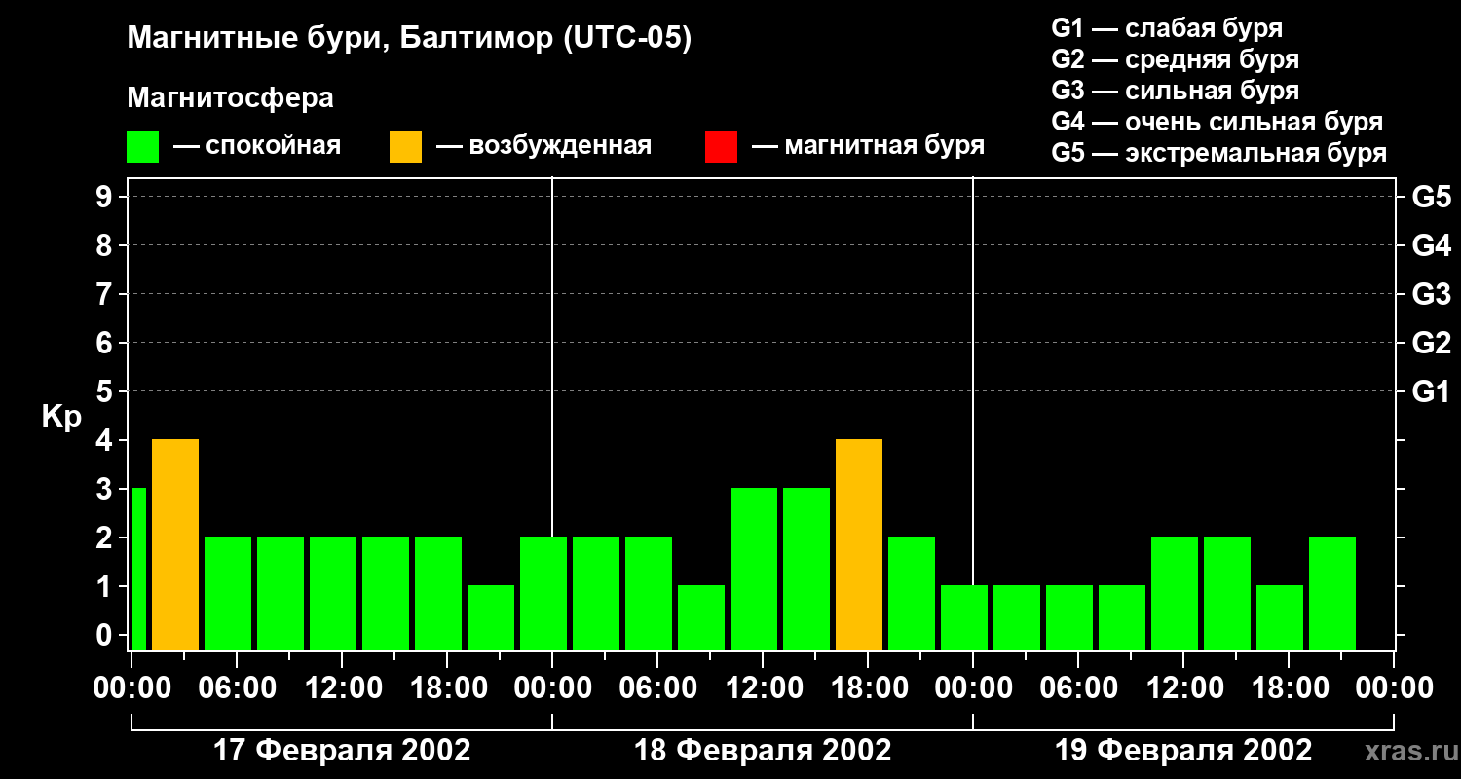Click bar crossing midnight into 18 February

tap(543, 593)
